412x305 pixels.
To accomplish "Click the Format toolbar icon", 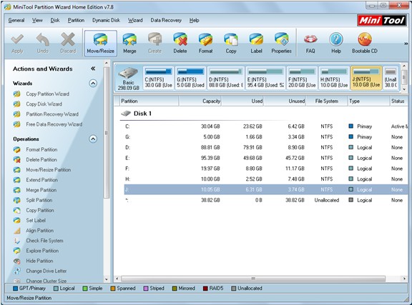I will coord(205,44).
